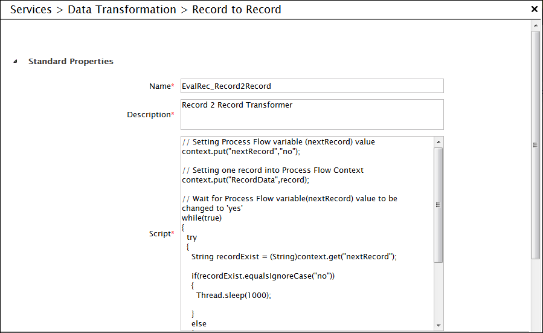Click the dialog scrollbar up arrow
The height and width of the screenshot is (333, 543).
536,25
